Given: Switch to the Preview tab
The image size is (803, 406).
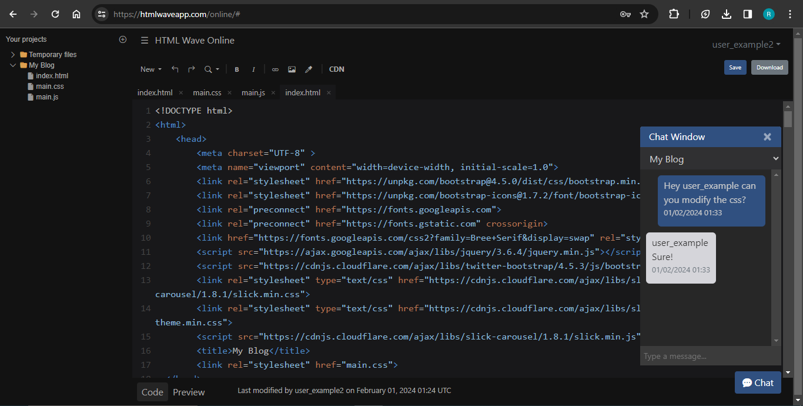Looking at the screenshot, I should [189, 392].
